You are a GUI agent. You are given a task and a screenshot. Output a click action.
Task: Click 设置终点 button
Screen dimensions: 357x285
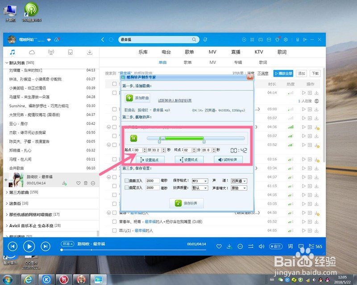point(189,160)
